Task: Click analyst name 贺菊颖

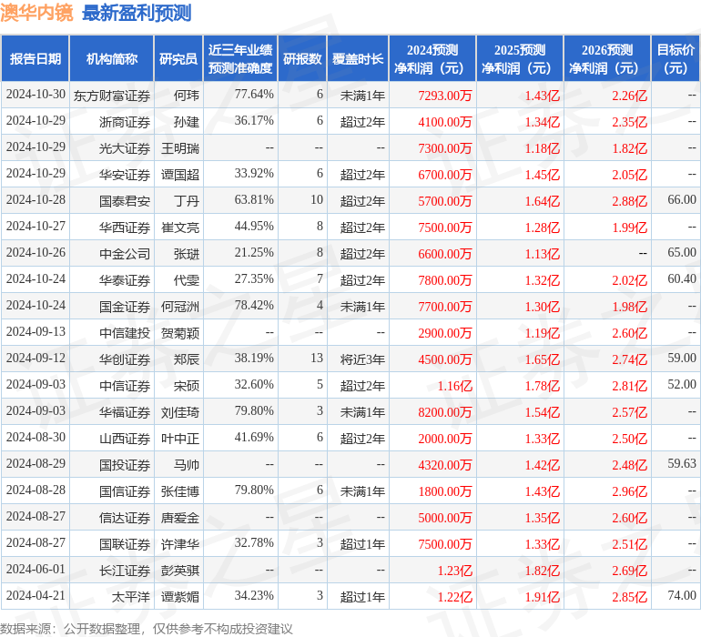Action: 180,332
